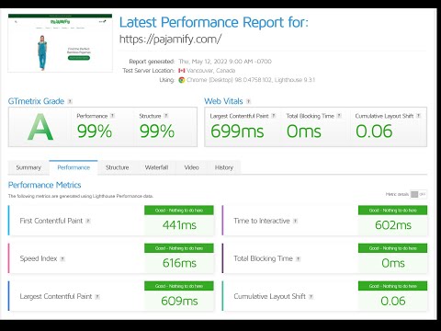Open the help icon beside Web Vitals
Screen dimensions: 441x331
(x=248, y=101)
